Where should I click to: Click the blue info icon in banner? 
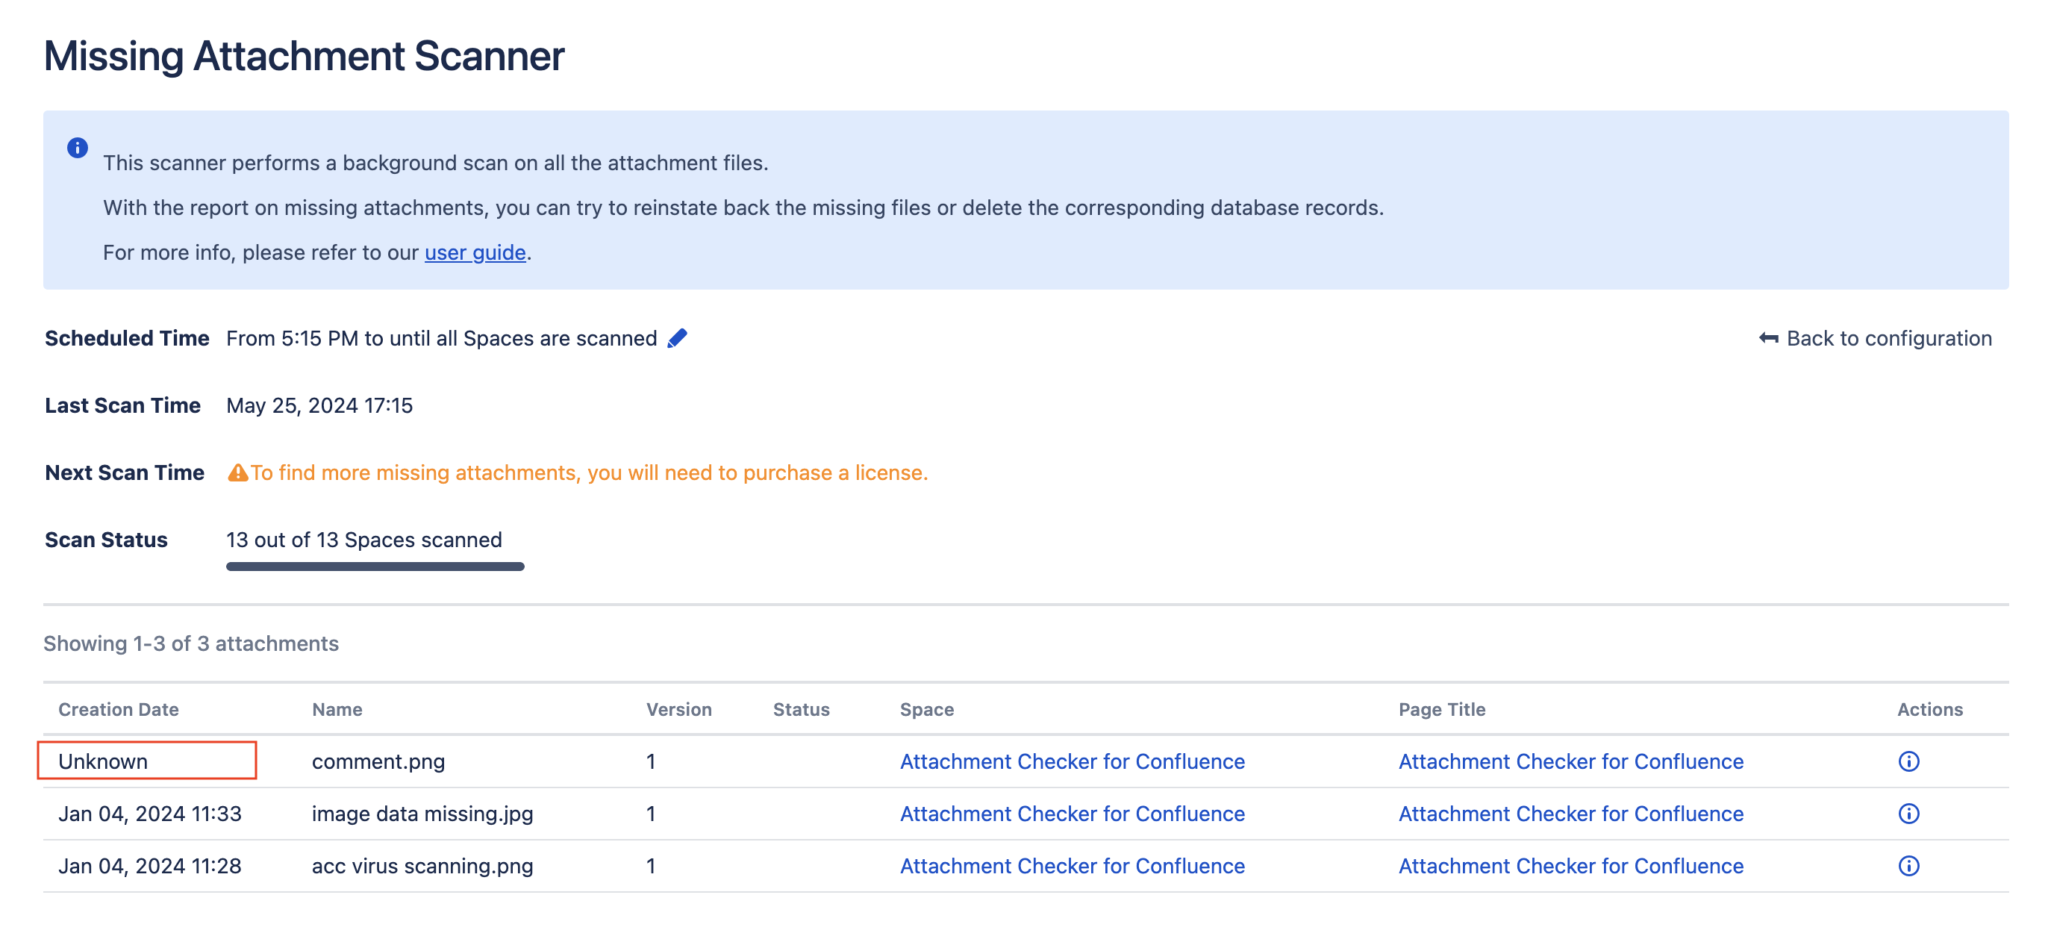pyautogui.click(x=77, y=148)
